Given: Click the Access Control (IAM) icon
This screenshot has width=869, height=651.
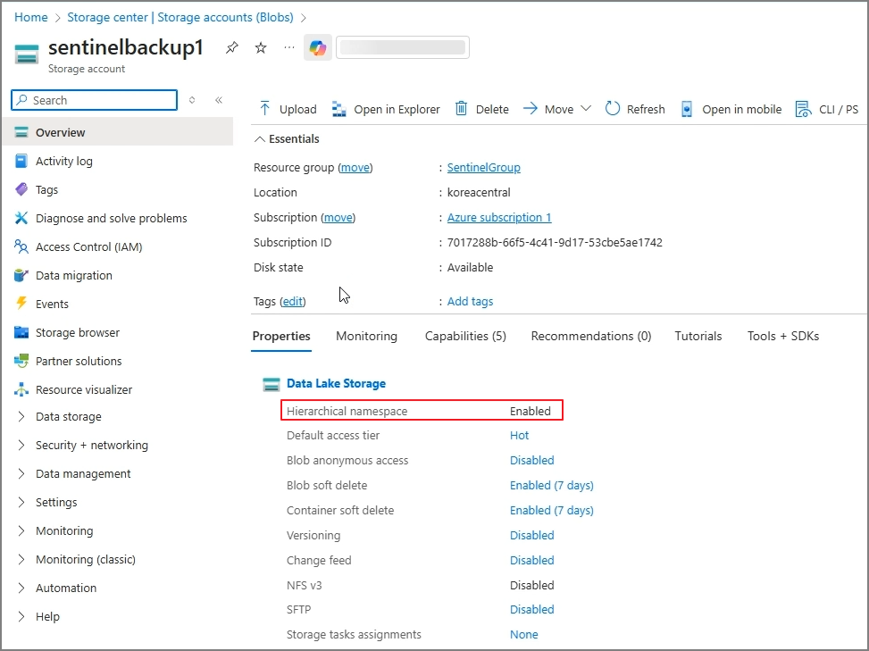Looking at the screenshot, I should point(21,246).
